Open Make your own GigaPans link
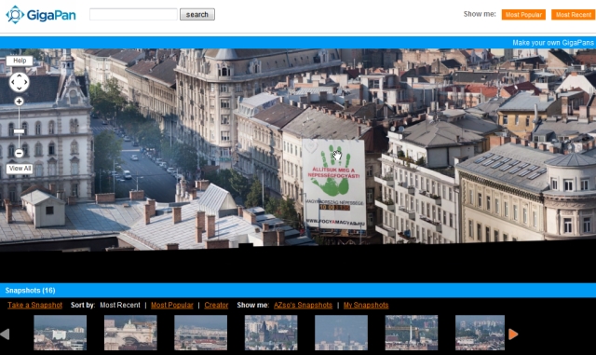Image resolution: width=596 pixels, height=355 pixels. coord(553,43)
